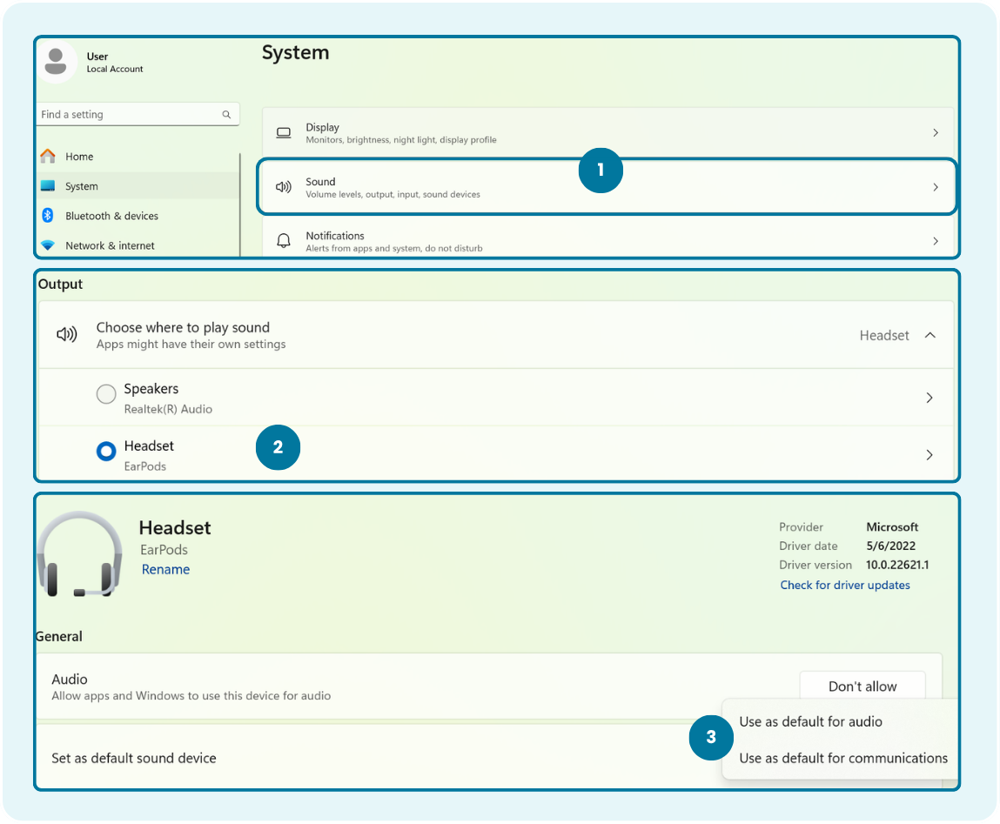
Task: Click the Rename link under Headset
Action: tap(165, 569)
